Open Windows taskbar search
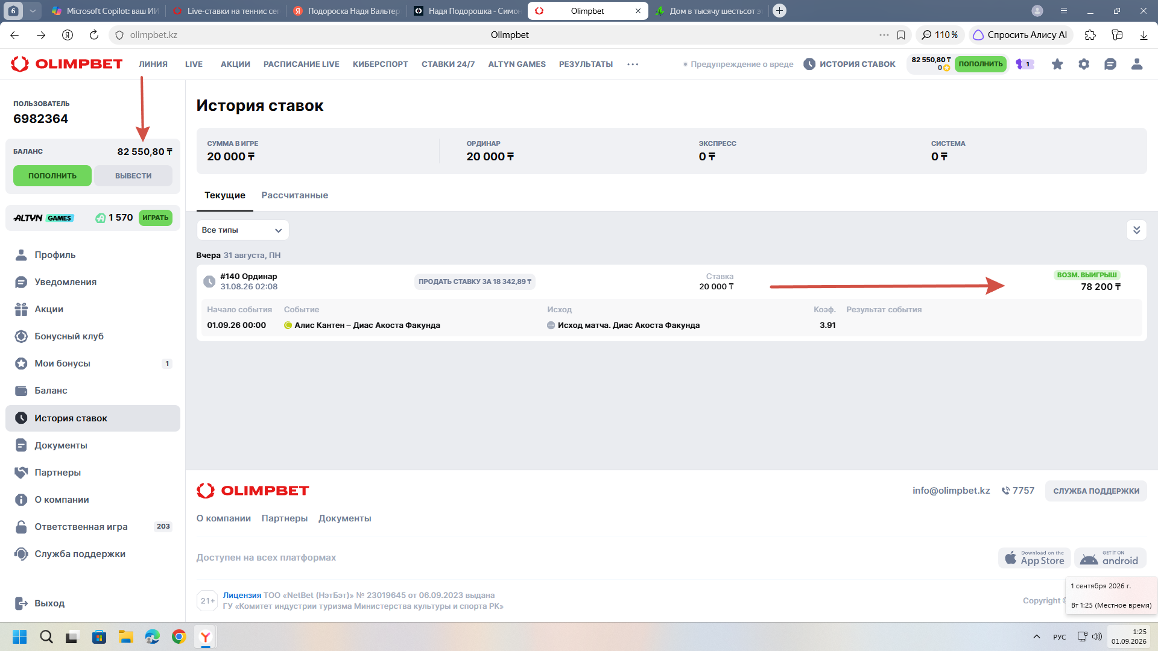This screenshot has width=1158, height=651. [x=46, y=637]
